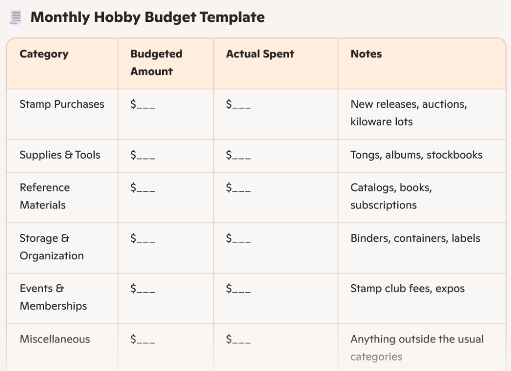
Task: Select the Supplies & Tools row label
Action: [60, 155]
